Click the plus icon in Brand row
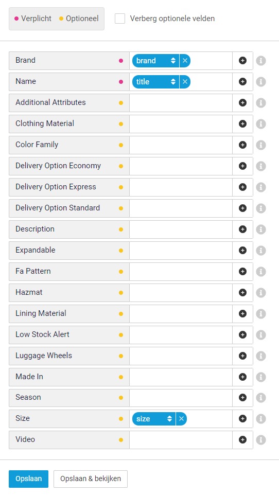The width and height of the screenshot is (279, 496). [242, 60]
